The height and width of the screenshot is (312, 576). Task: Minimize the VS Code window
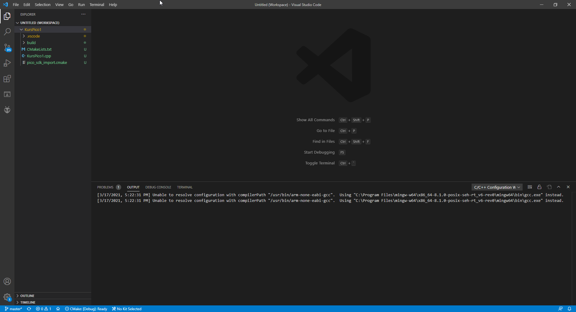541,4
